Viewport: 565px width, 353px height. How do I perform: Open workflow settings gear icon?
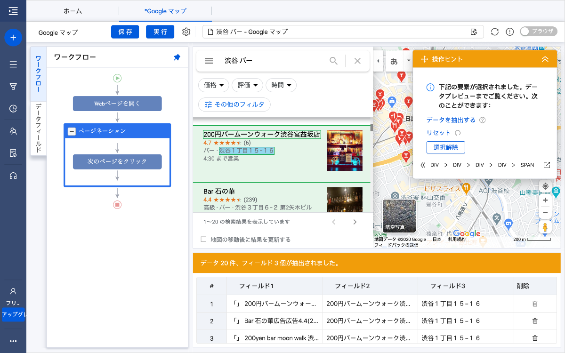(186, 32)
